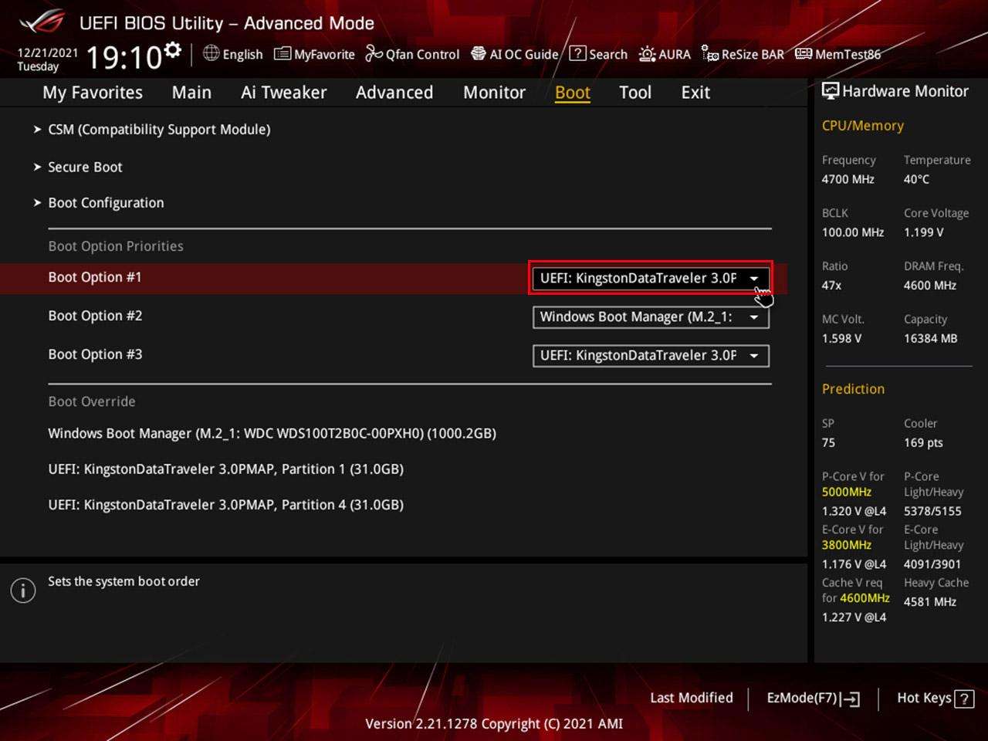
Task: Open AURA lighting settings
Action: tap(665, 54)
